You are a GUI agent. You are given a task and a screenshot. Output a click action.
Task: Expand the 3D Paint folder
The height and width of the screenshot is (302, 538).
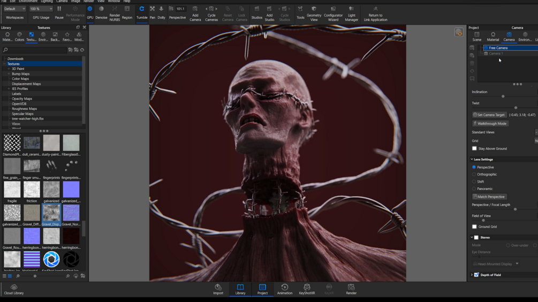point(9,69)
